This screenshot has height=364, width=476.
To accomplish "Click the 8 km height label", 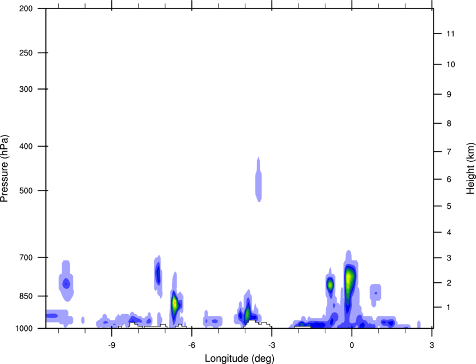I will [x=449, y=124].
